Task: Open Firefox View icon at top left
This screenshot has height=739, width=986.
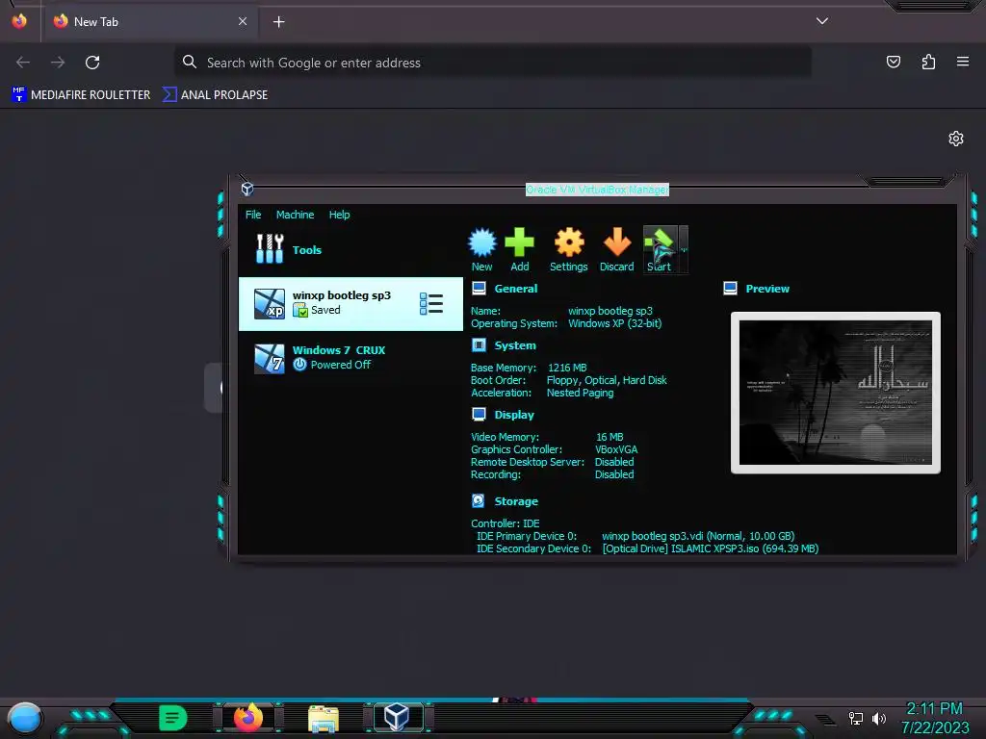Action: pos(19,21)
